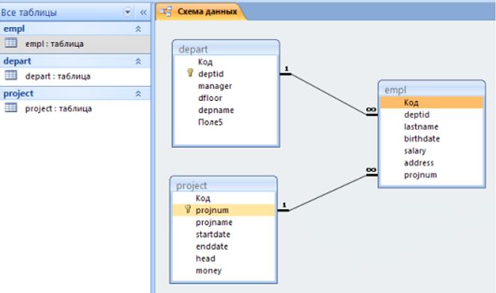496x293 pixels.
Task: Collapse the navigation pane with double-arrow button
Action: 144,12
